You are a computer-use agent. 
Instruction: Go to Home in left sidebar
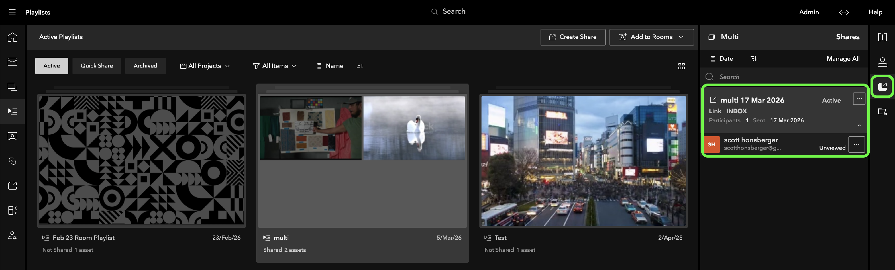(13, 37)
